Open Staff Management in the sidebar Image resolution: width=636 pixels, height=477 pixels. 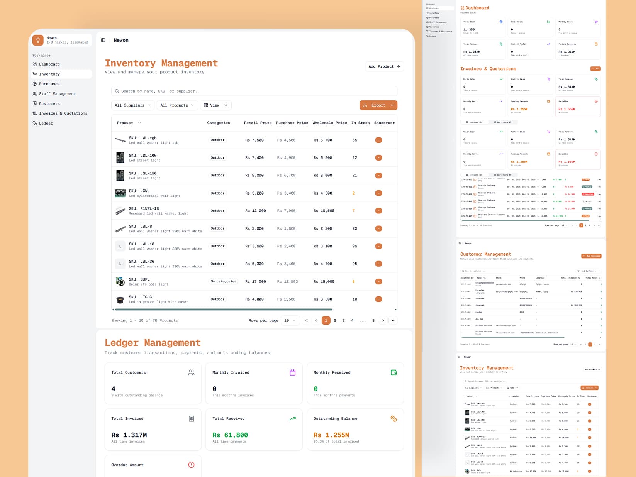click(57, 94)
